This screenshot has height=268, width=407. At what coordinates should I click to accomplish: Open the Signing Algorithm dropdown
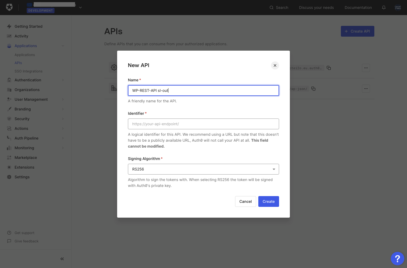[204, 169]
